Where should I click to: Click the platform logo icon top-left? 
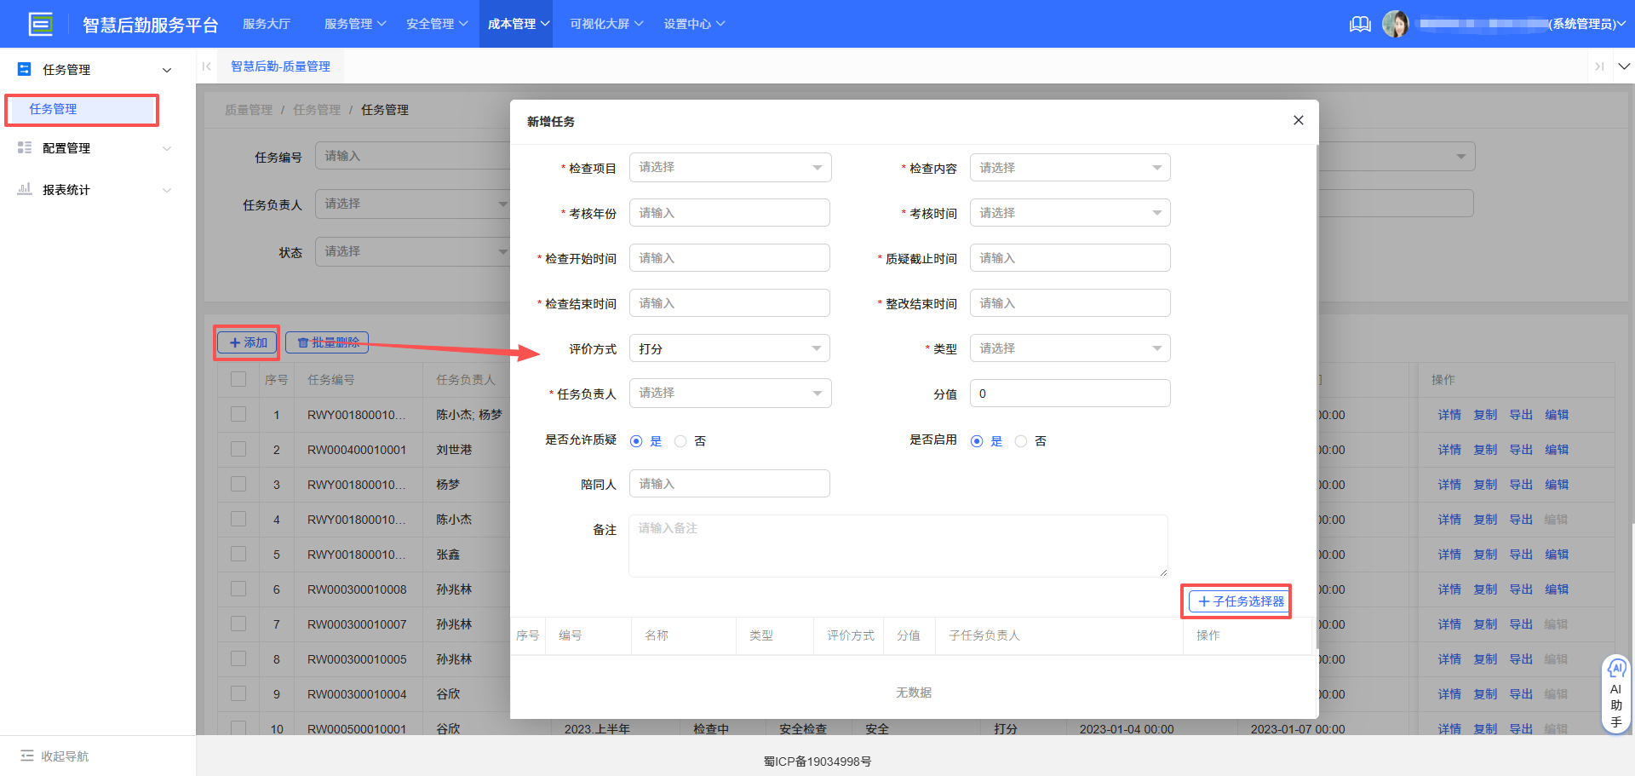[40, 23]
